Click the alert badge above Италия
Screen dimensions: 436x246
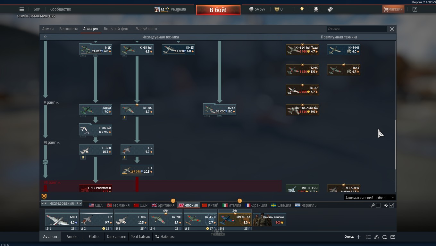(239, 201)
